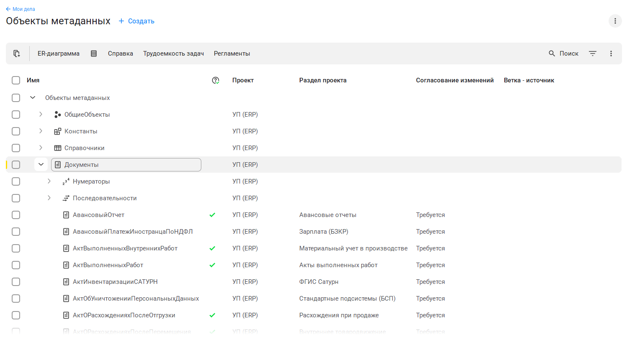The image size is (627, 342).
Task: Click the copy-add icon in toolbar
Action: pos(17,54)
